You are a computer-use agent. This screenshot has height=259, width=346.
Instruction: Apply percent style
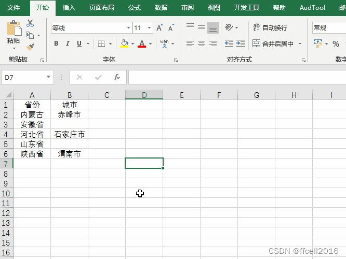coord(336,44)
